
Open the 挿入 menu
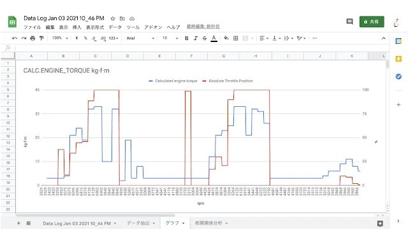tap(77, 27)
